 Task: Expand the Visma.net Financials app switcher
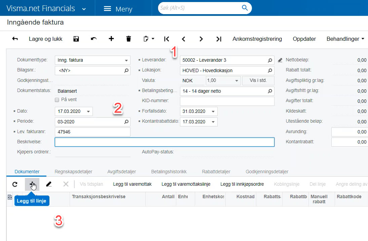pos(84,9)
